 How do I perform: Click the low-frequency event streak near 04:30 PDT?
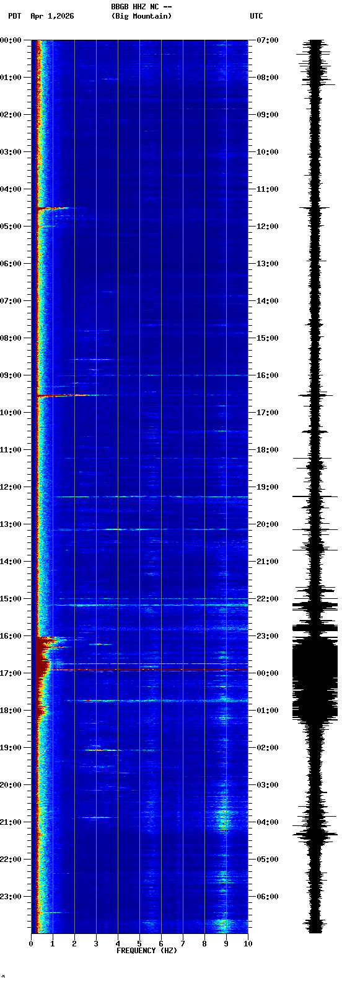pos(56,209)
